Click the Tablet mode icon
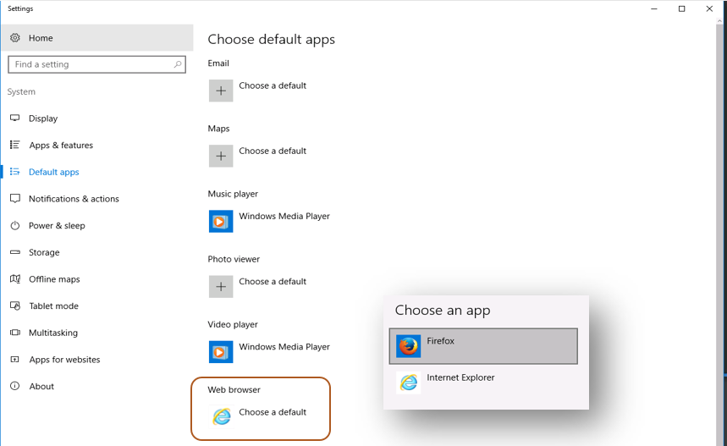The image size is (727, 446). [x=15, y=306]
